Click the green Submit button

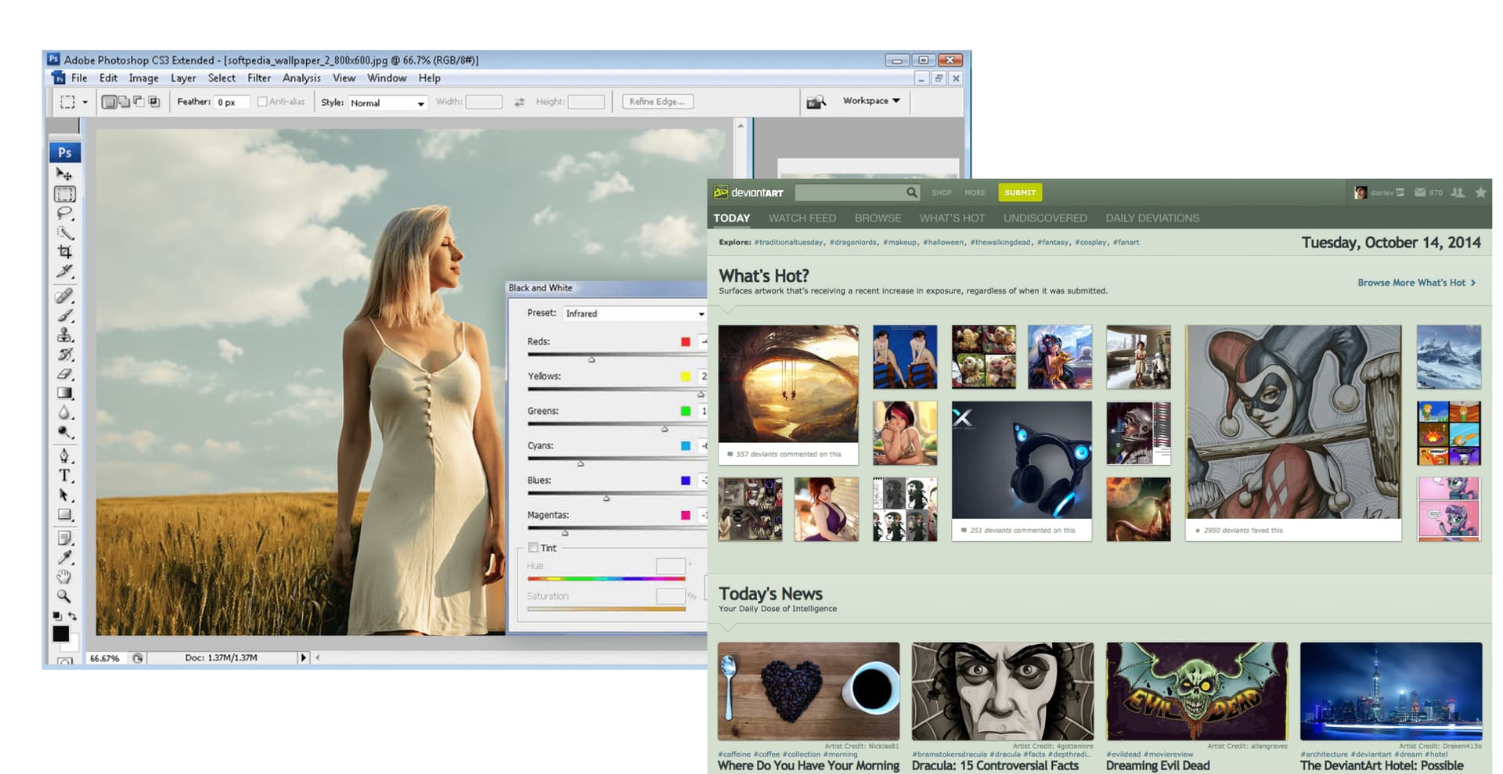point(1019,193)
